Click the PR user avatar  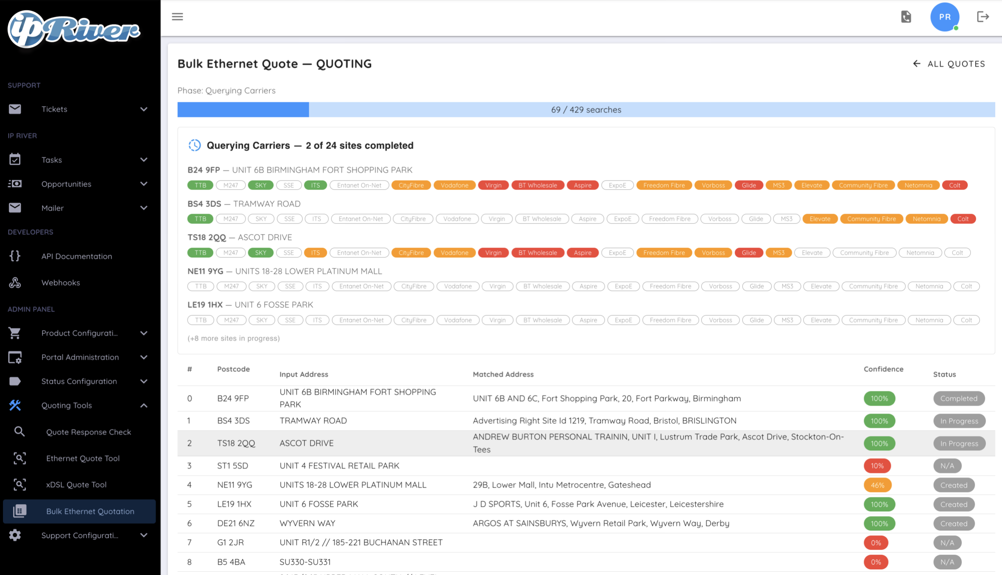click(945, 17)
